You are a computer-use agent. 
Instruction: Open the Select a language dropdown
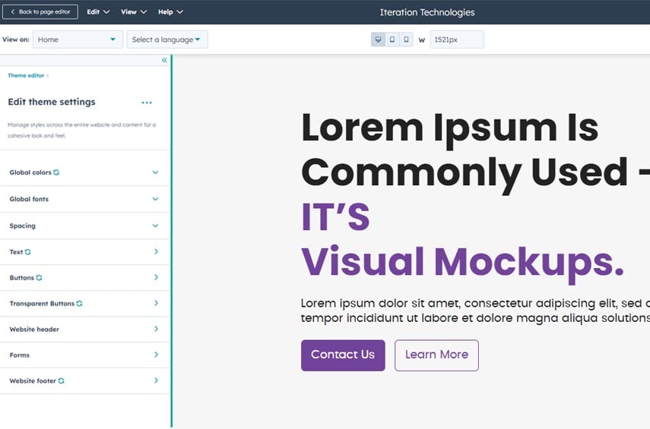click(167, 39)
